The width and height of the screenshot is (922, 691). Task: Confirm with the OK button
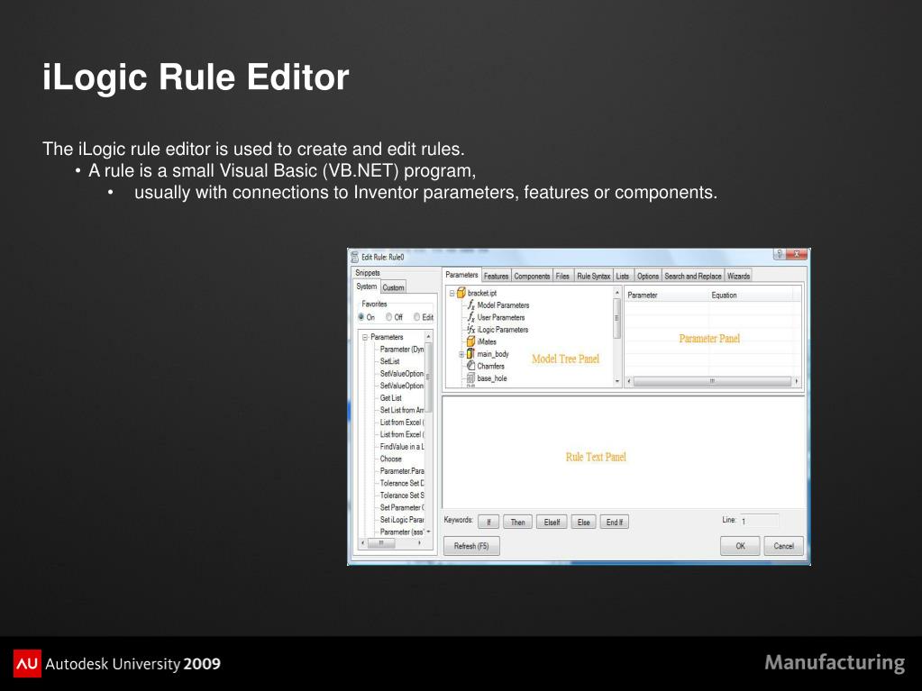pyautogui.click(x=740, y=546)
